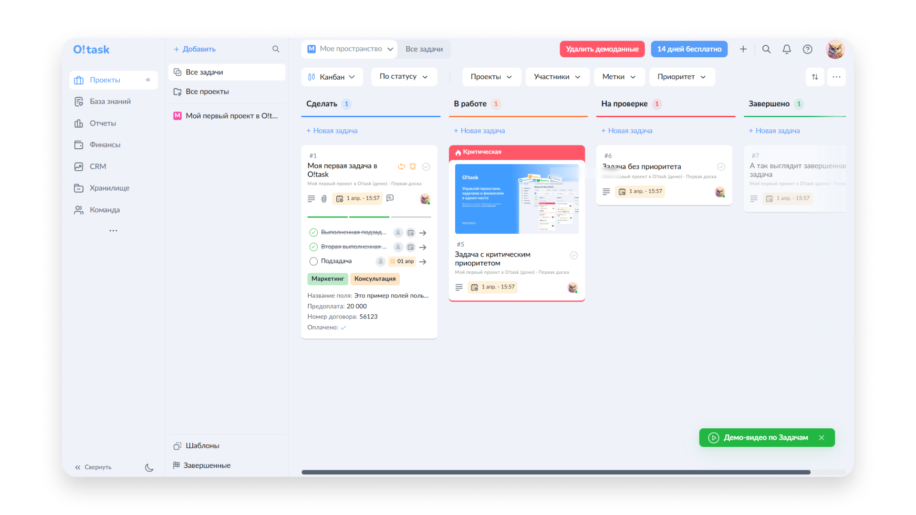Select 'Все проекты' in the panel
Image resolution: width=916 pixels, height=515 pixels.
tap(207, 92)
